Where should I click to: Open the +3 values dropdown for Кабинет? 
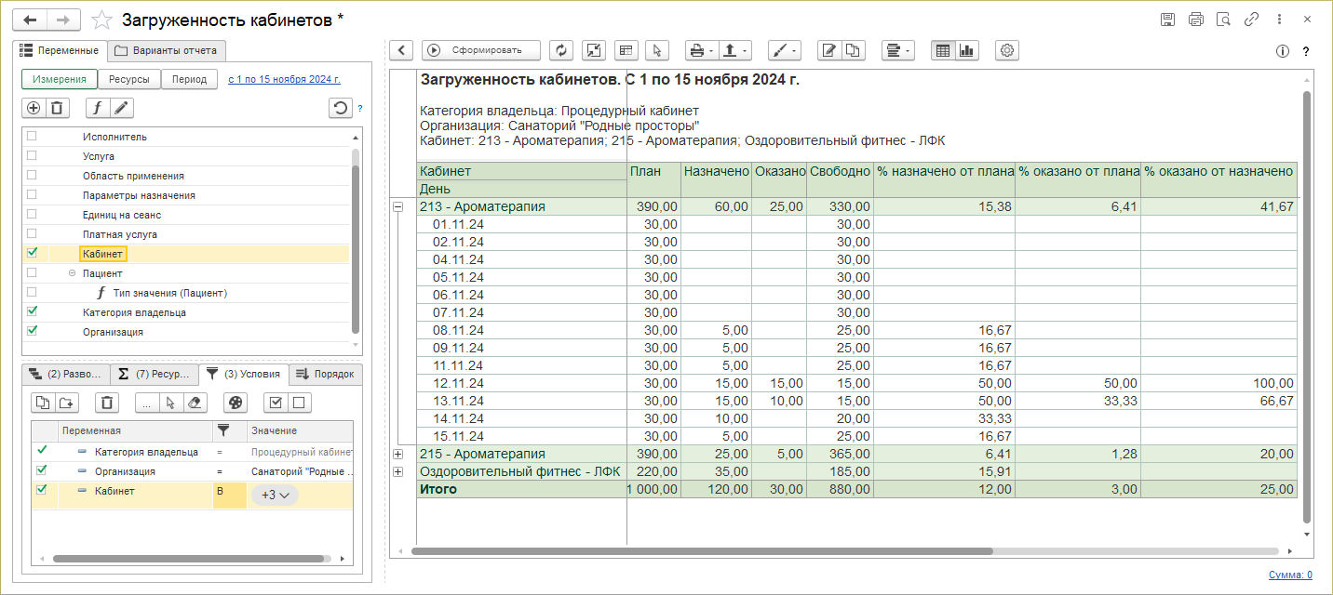tap(275, 495)
